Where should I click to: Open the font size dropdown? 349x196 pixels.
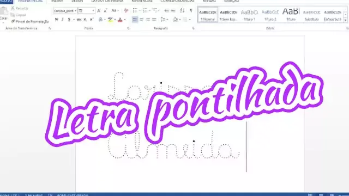(x=93, y=10)
